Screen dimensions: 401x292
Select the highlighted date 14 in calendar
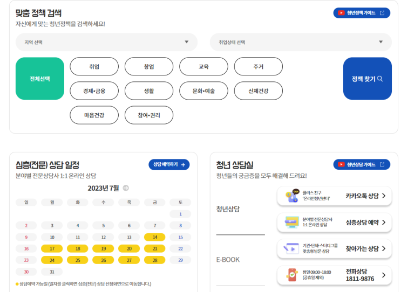pyautogui.click(x=155, y=237)
